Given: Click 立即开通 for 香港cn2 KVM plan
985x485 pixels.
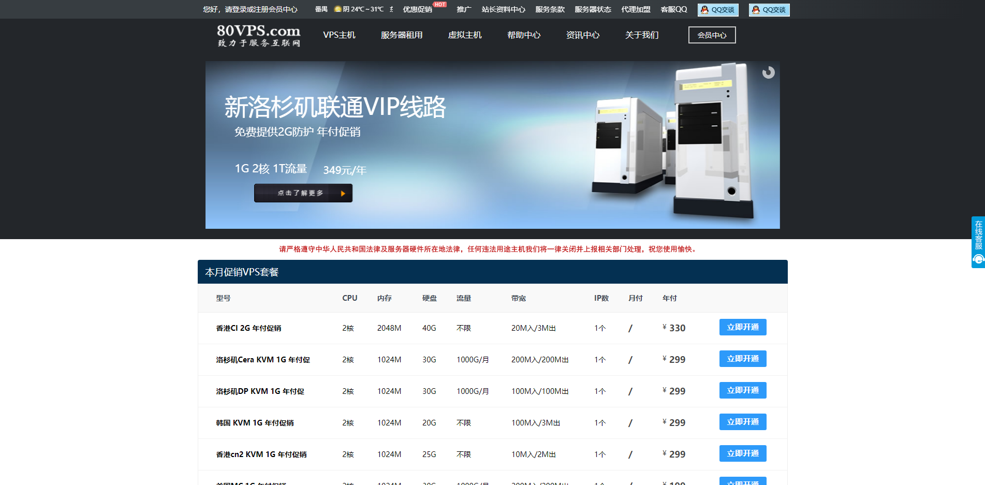Looking at the screenshot, I should point(743,453).
